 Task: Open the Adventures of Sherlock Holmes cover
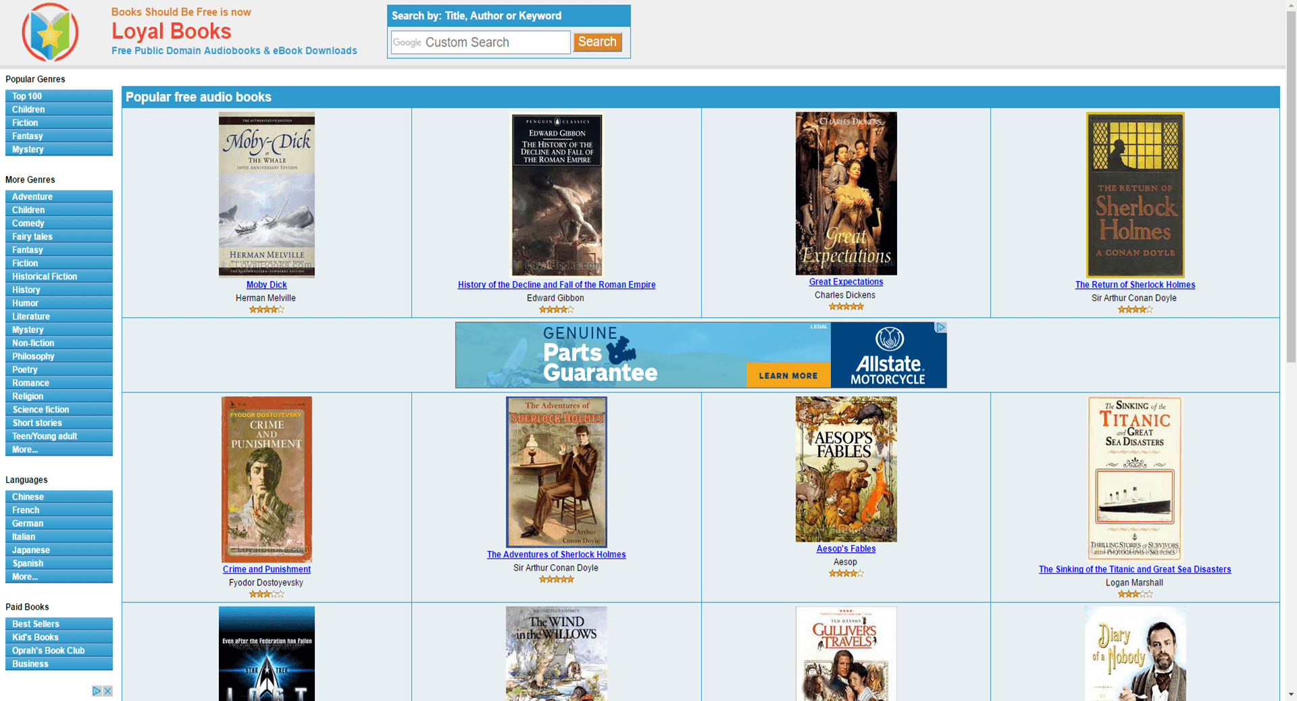tap(556, 472)
